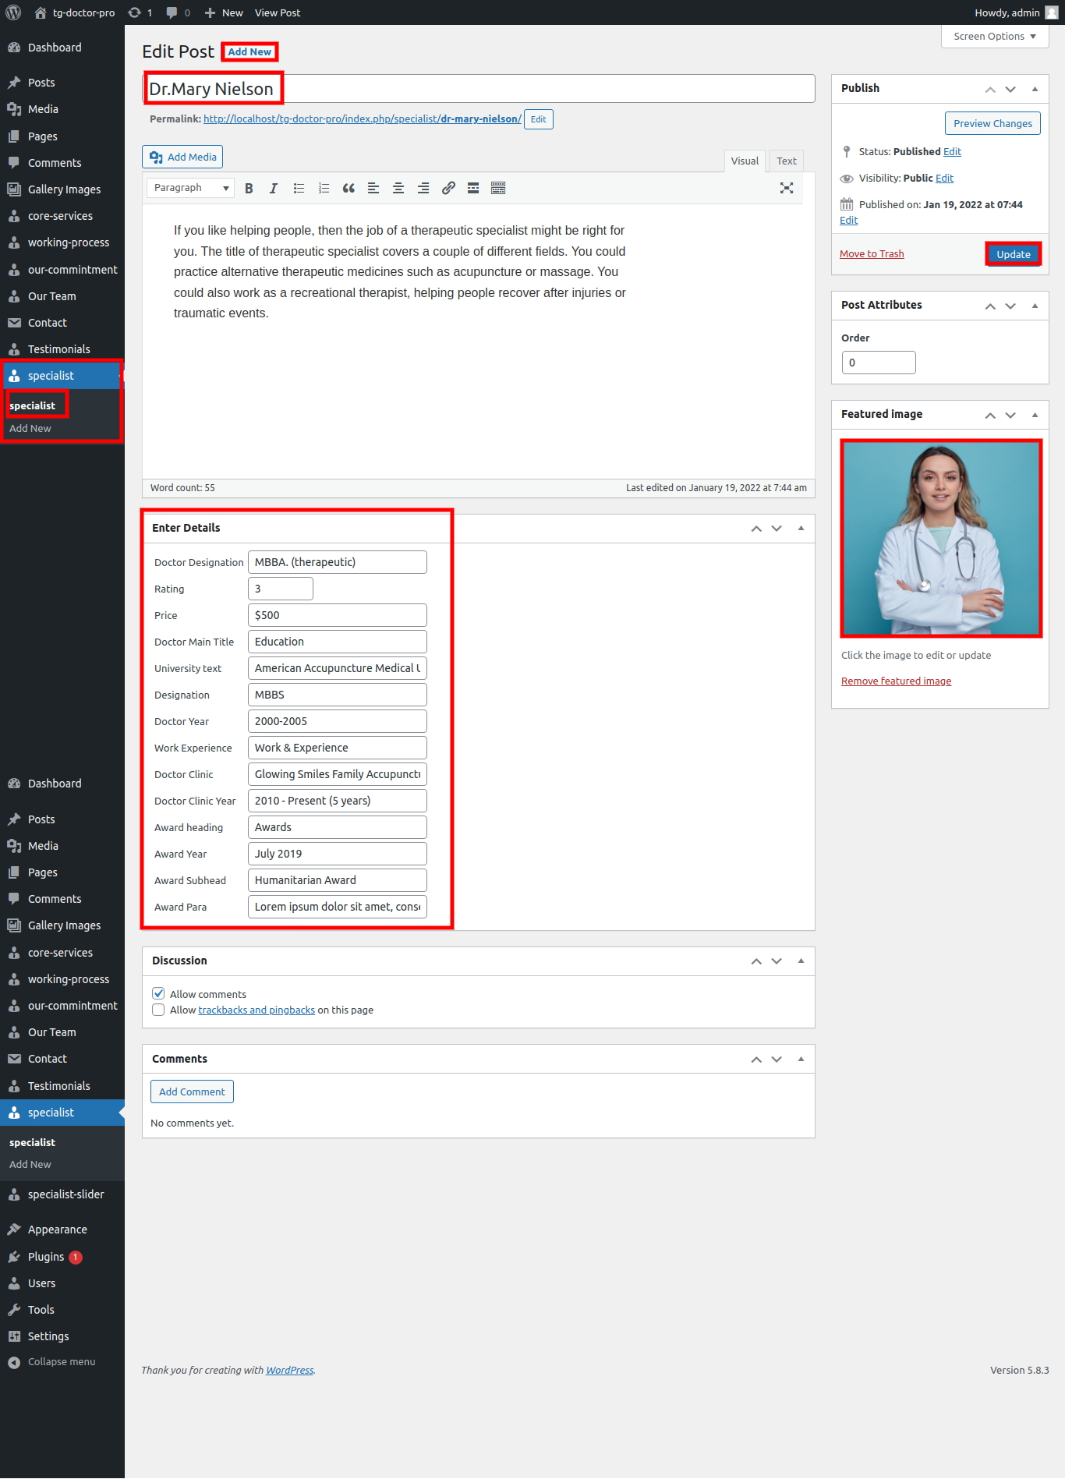Image resolution: width=1065 pixels, height=1479 pixels.
Task: Switch to the Text editor tab
Action: point(786,161)
